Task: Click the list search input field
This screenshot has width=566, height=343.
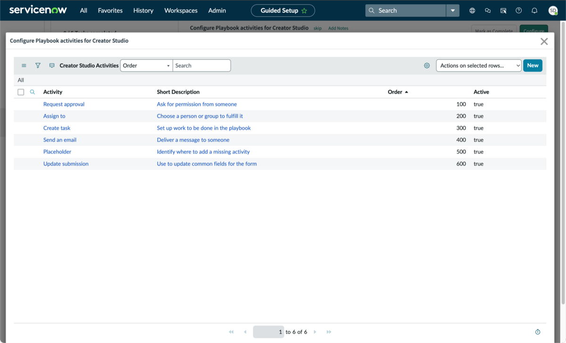Action: (x=202, y=66)
